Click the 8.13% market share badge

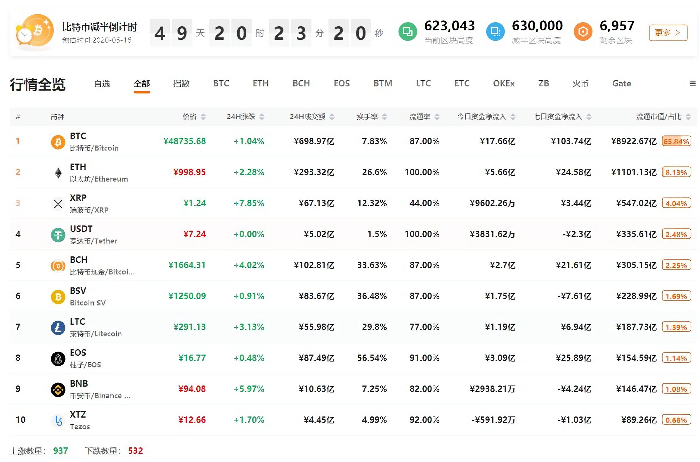[676, 172]
